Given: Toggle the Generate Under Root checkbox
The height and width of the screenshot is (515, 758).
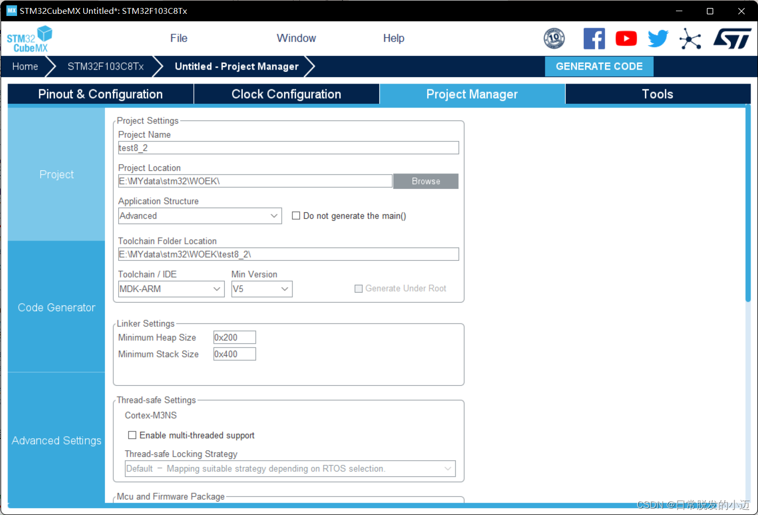Looking at the screenshot, I should click(358, 288).
